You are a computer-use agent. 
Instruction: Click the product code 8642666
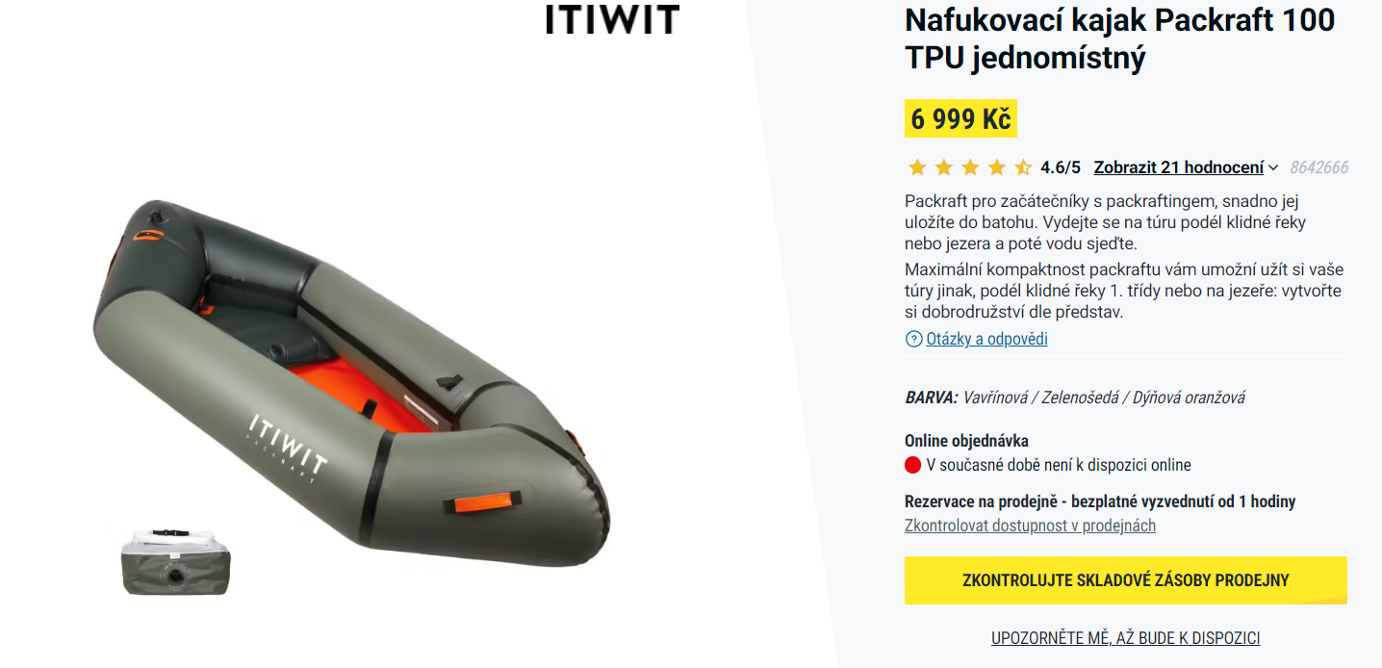(1318, 167)
